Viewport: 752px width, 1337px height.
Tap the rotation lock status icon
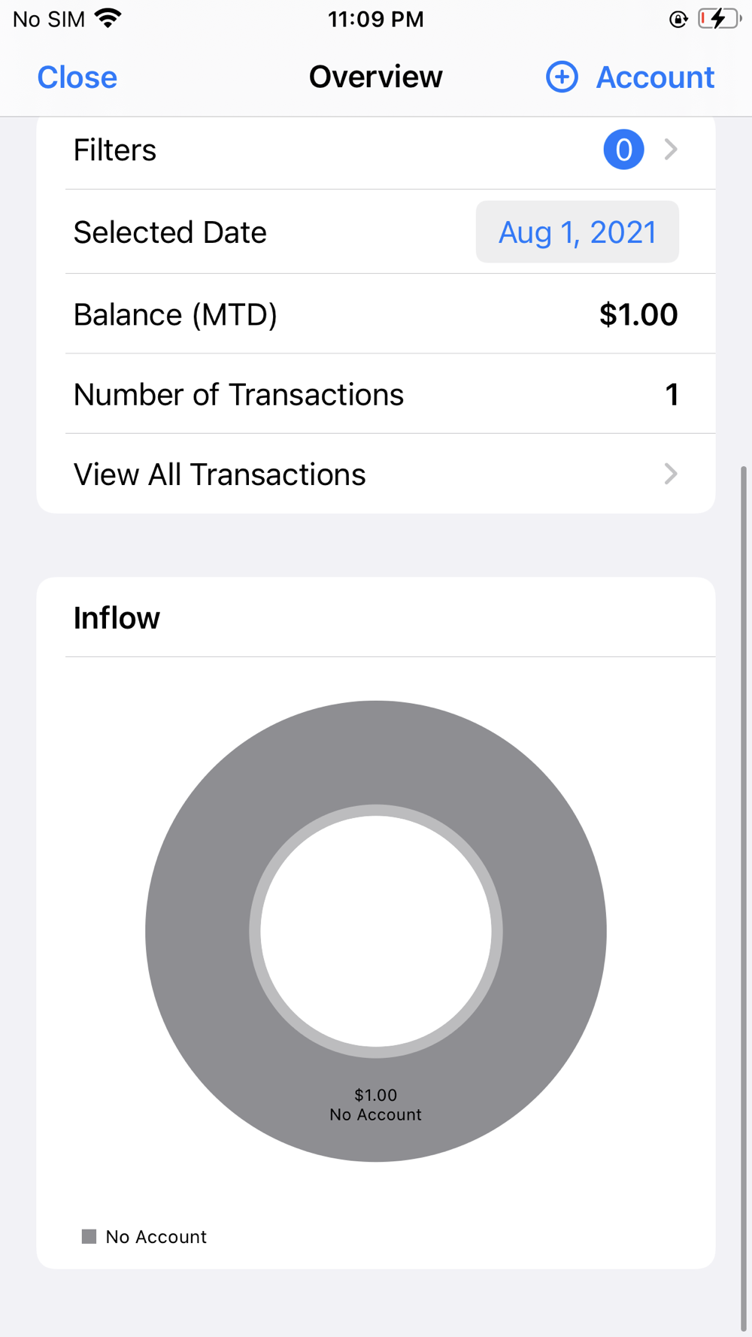(x=678, y=20)
